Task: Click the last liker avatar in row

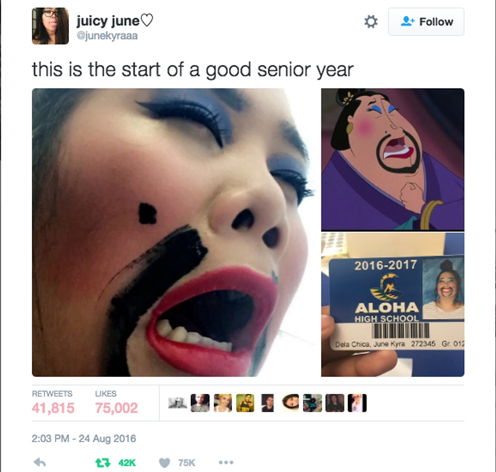Action: click(357, 403)
